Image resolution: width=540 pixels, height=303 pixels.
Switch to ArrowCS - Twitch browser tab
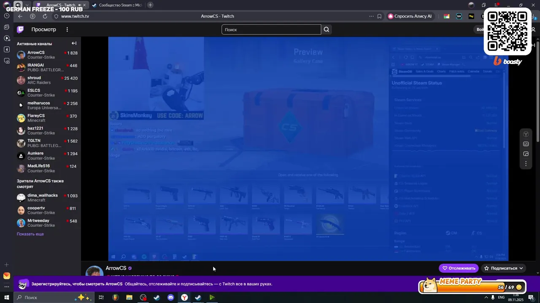(x=60, y=5)
